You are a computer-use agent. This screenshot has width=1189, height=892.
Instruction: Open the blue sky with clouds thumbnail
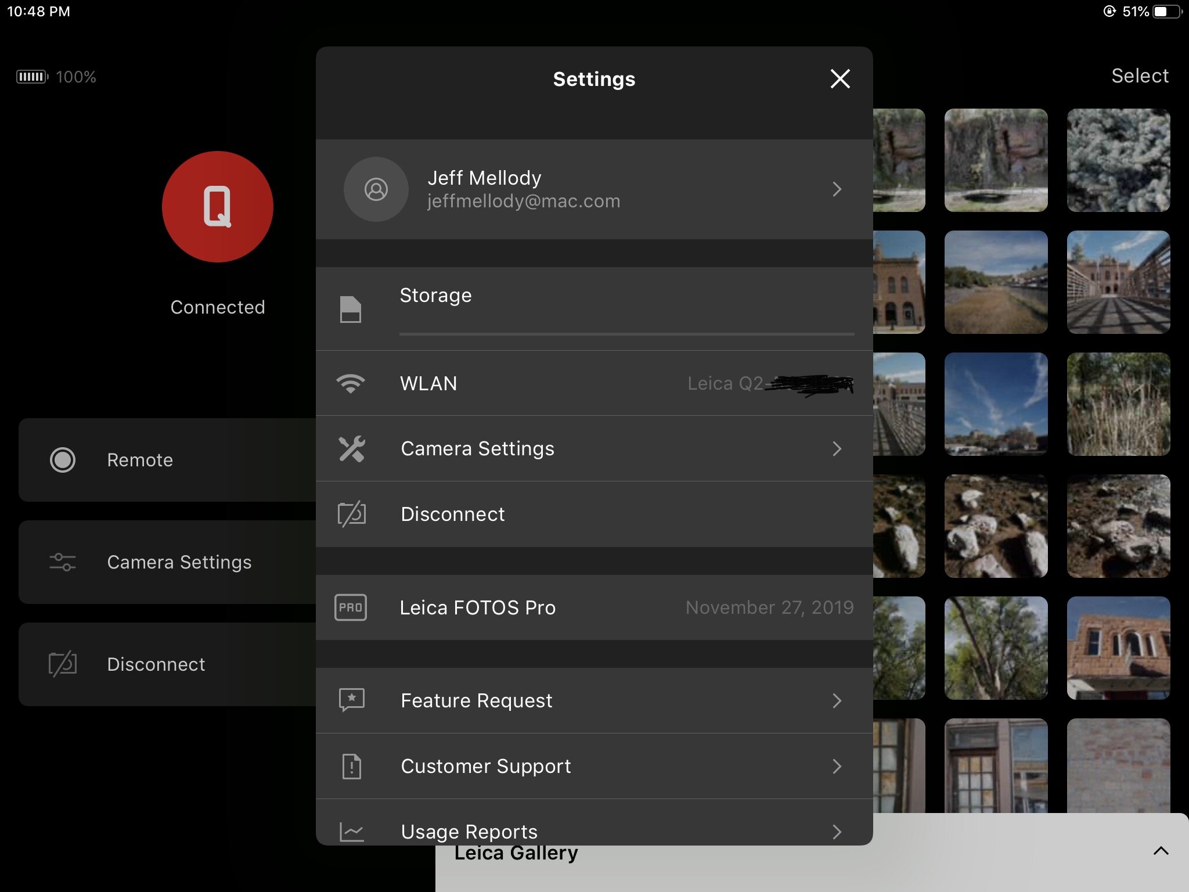[996, 404]
